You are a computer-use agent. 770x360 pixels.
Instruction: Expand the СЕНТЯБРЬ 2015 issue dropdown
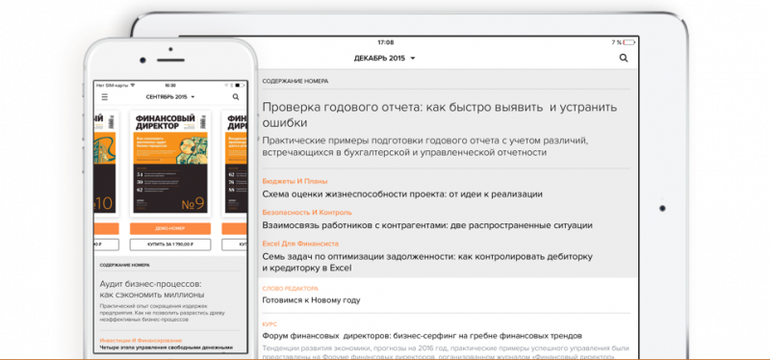170,97
